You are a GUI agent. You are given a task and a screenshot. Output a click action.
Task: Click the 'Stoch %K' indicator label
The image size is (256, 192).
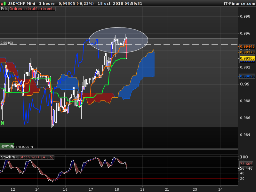click(x=9, y=157)
